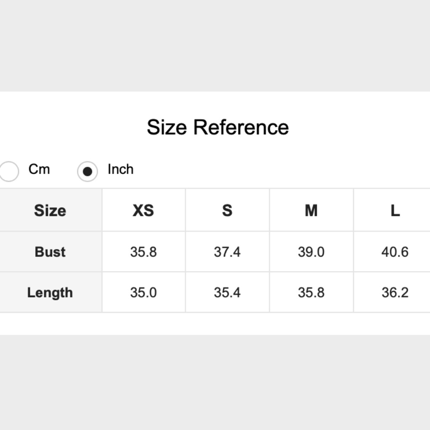The width and height of the screenshot is (430, 430).
Task: Click the Size header cell
Action: (50, 210)
